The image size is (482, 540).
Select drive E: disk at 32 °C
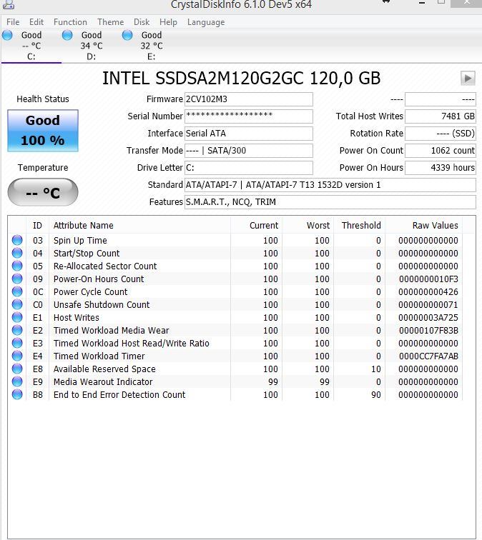coord(152,46)
